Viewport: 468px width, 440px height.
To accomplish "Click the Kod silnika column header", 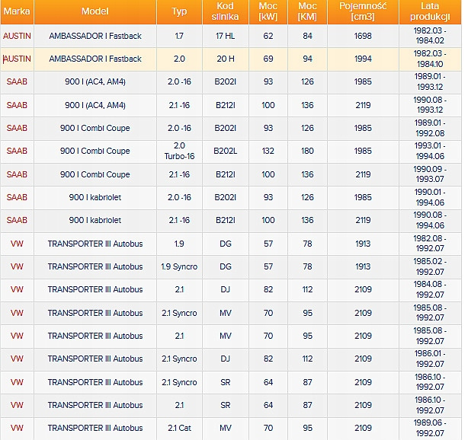I will tap(226, 11).
